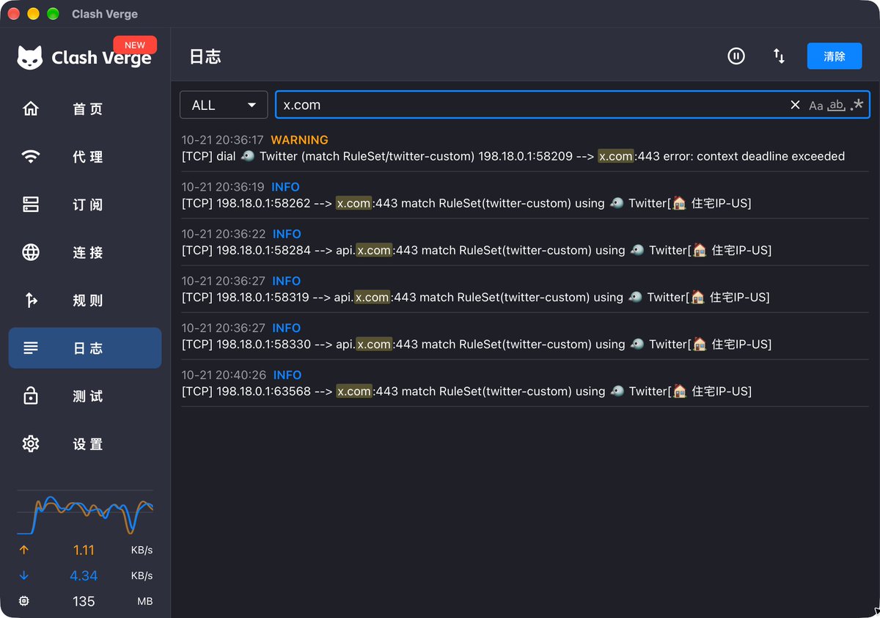Click the fork arrow icon beside 规则
The image size is (880, 618).
click(31, 300)
